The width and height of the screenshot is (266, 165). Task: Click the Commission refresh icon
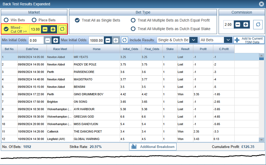pos(257,24)
